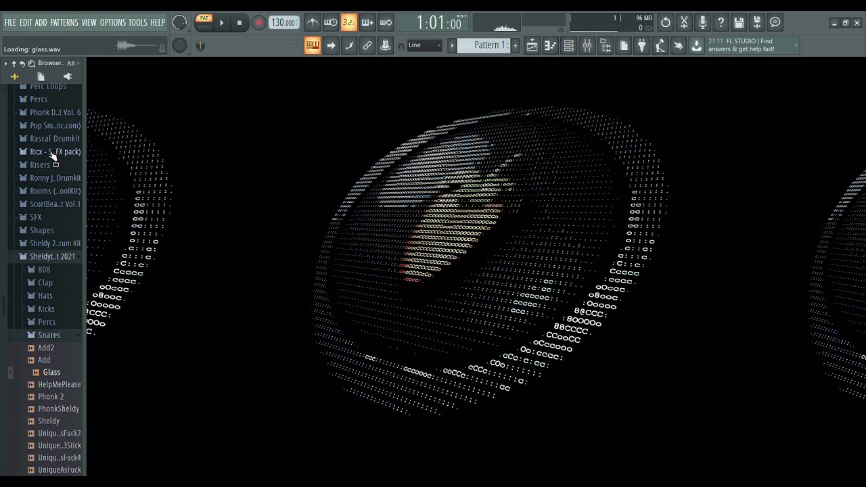866x487 pixels.
Task: Click the touch controller hand icon
Action: pos(679,45)
